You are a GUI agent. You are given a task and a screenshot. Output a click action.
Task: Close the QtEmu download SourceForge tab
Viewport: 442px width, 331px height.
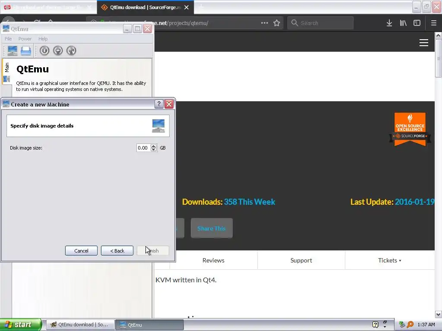tap(186, 7)
